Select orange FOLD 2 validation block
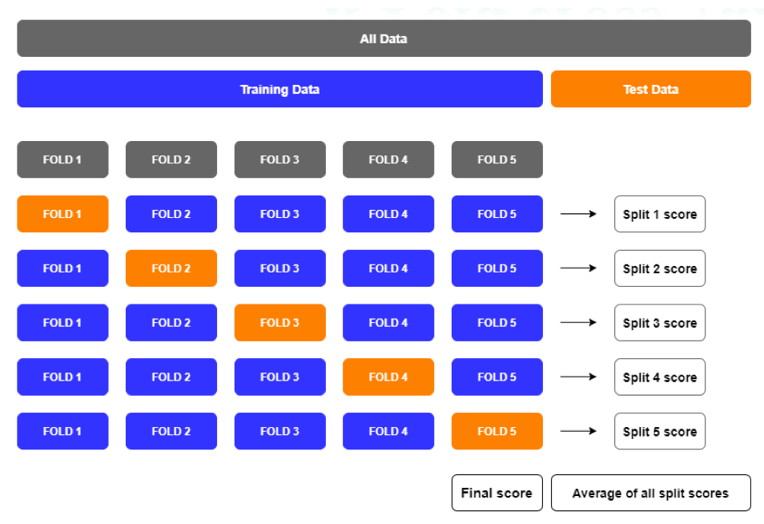The width and height of the screenshot is (764, 524). point(171,268)
